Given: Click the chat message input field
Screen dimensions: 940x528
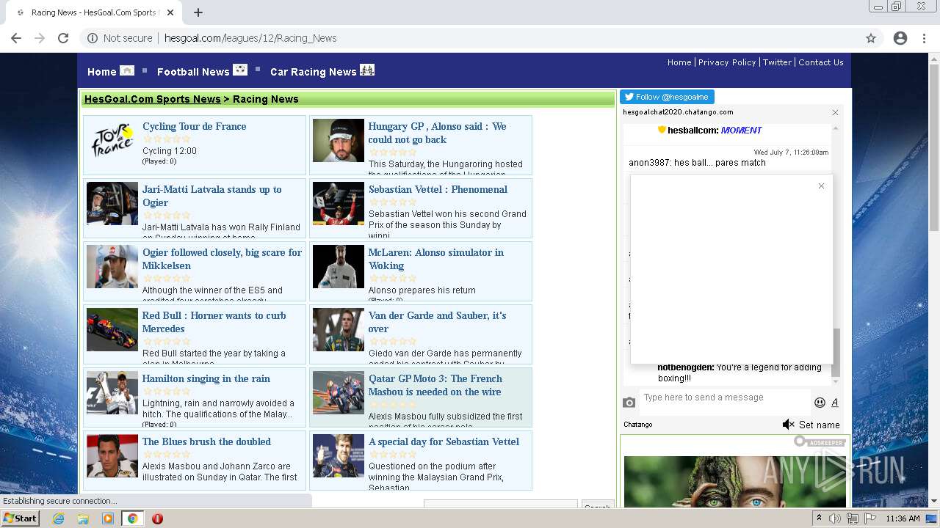Looking at the screenshot, I should pos(725,402).
